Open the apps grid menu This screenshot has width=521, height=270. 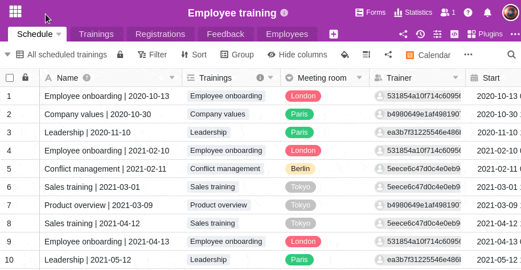(x=15, y=11)
